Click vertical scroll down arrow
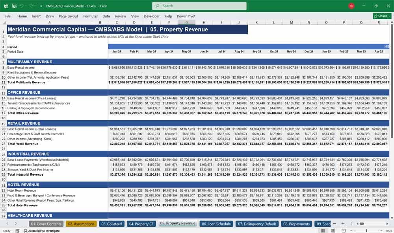Screen dimensions: 394x233 (x=392, y=218)
